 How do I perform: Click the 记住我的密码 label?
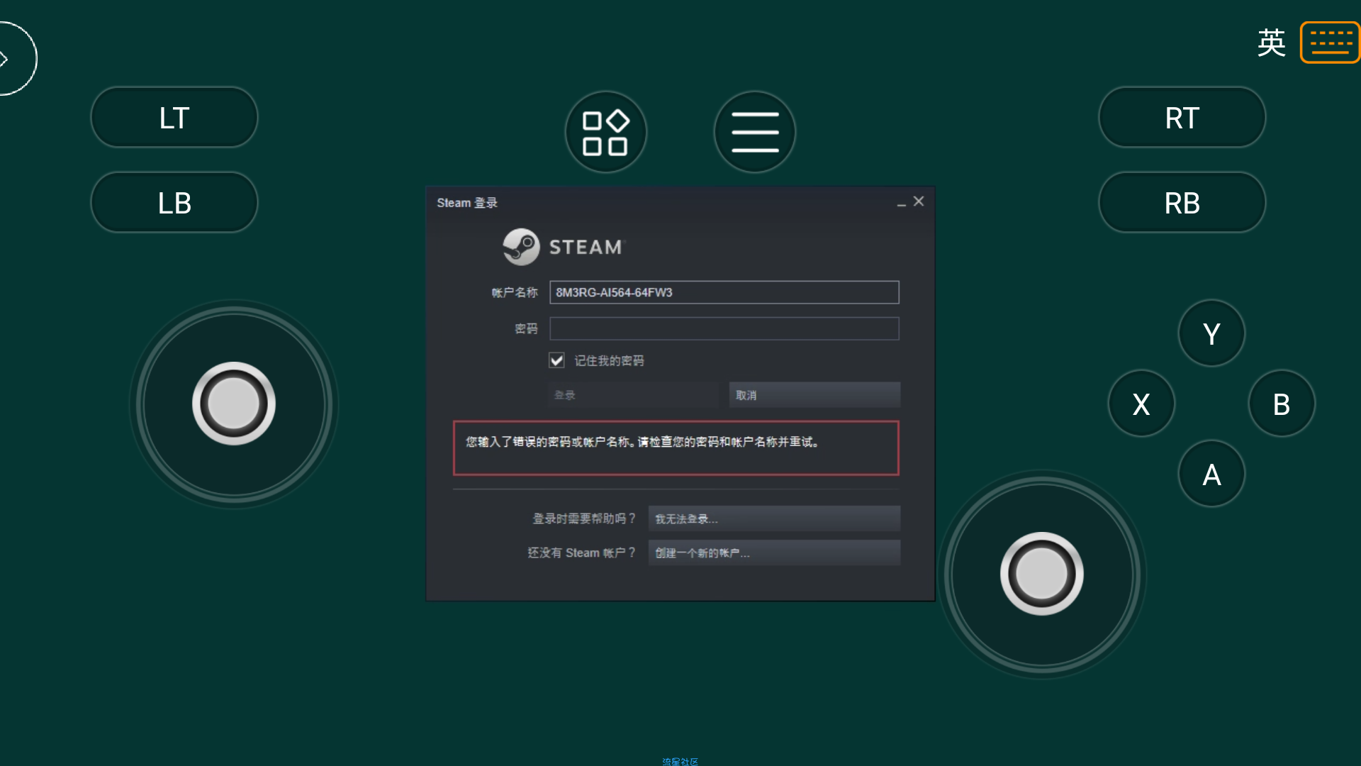[609, 360]
